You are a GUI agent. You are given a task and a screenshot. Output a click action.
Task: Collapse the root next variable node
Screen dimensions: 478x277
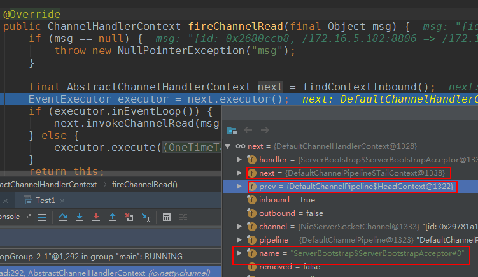pyautogui.click(x=228, y=146)
